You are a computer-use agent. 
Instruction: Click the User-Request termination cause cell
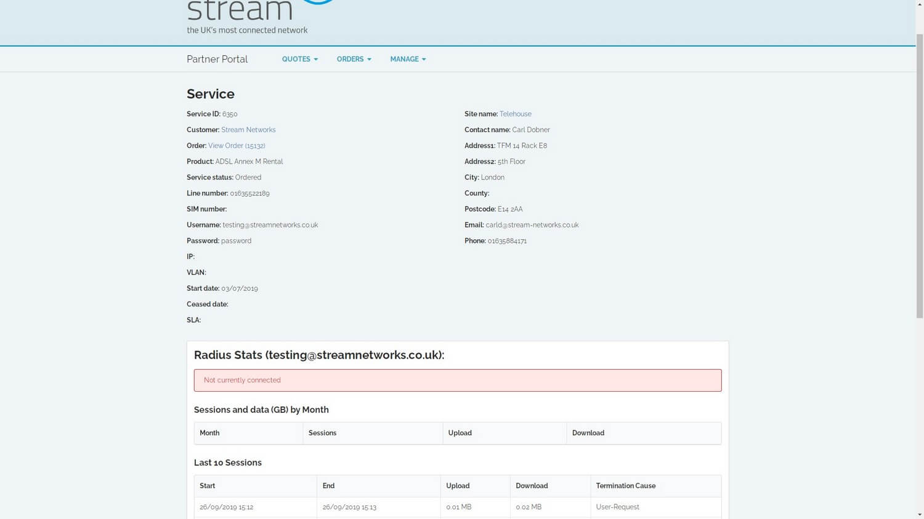click(x=617, y=507)
